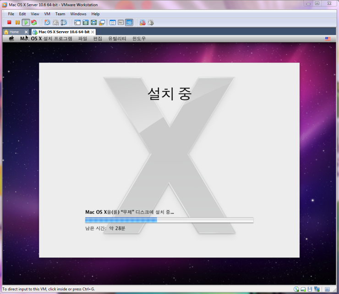This screenshot has height=294, width=339.
Task: Click the "설치 중" heading
Action: pyautogui.click(x=169, y=93)
